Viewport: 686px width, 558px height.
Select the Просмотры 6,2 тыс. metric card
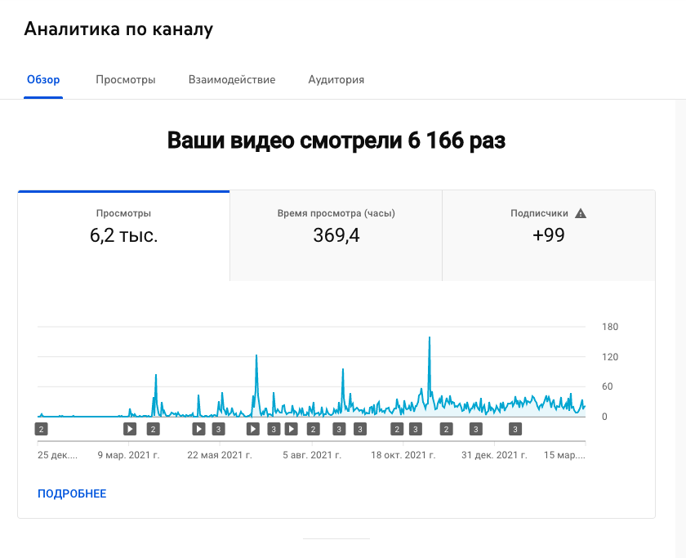[x=124, y=236]
